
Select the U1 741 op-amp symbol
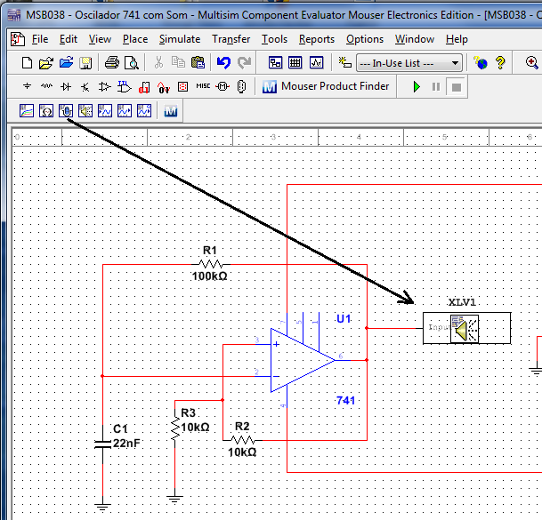click(303, 360)
